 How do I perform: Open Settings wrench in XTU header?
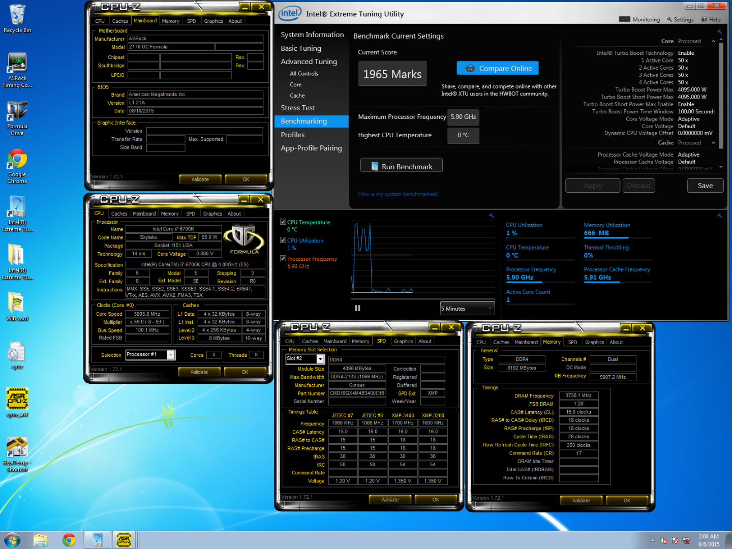[680, 19]
